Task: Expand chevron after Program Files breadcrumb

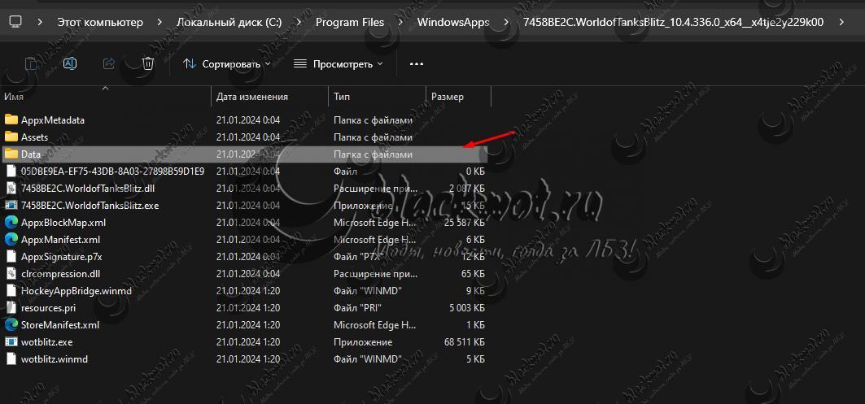Action: point(400,22)
